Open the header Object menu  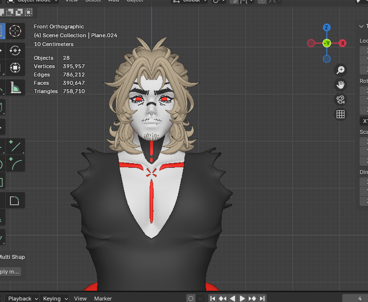click(135, 0)
